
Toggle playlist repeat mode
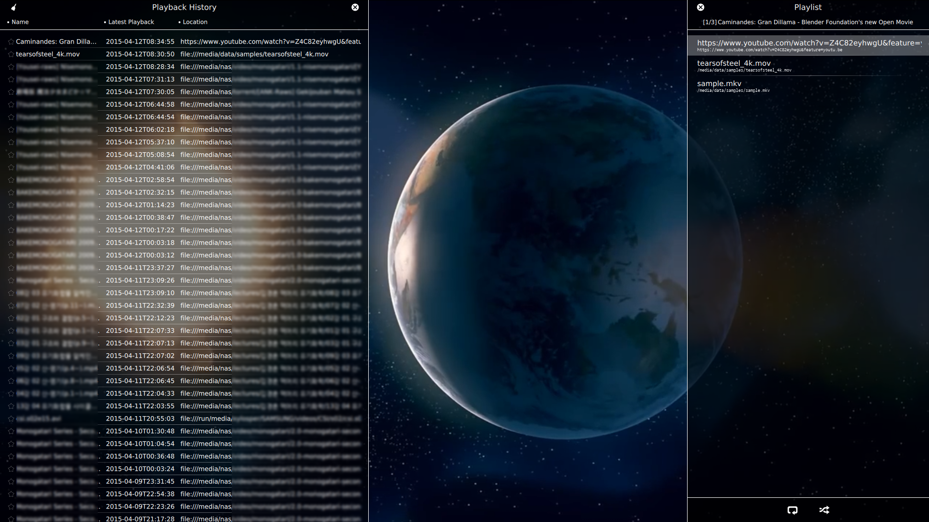click(x=793, y=510)
